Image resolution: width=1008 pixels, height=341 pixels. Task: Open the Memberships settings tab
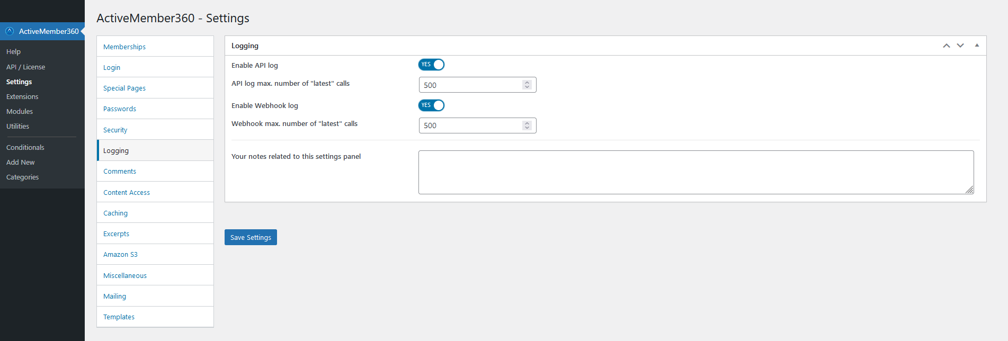124,47
